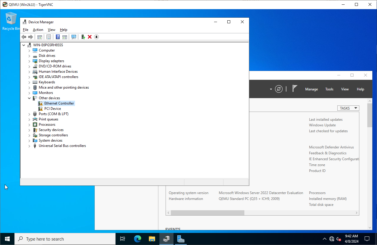Click the Disable device down-arrow icon
This screenshot has width=377, height=245.
96,37
